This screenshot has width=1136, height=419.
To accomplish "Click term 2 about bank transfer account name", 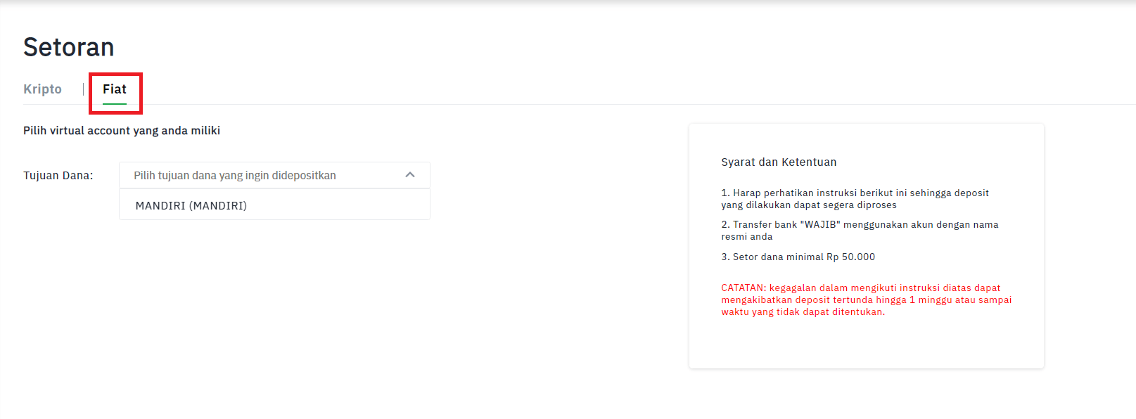I will pyautogui.click(x=860, y=231).
